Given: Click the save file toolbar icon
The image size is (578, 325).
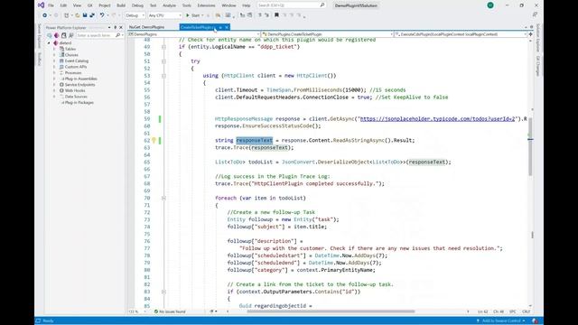Looking at the screenshot, I should point(85,15).
